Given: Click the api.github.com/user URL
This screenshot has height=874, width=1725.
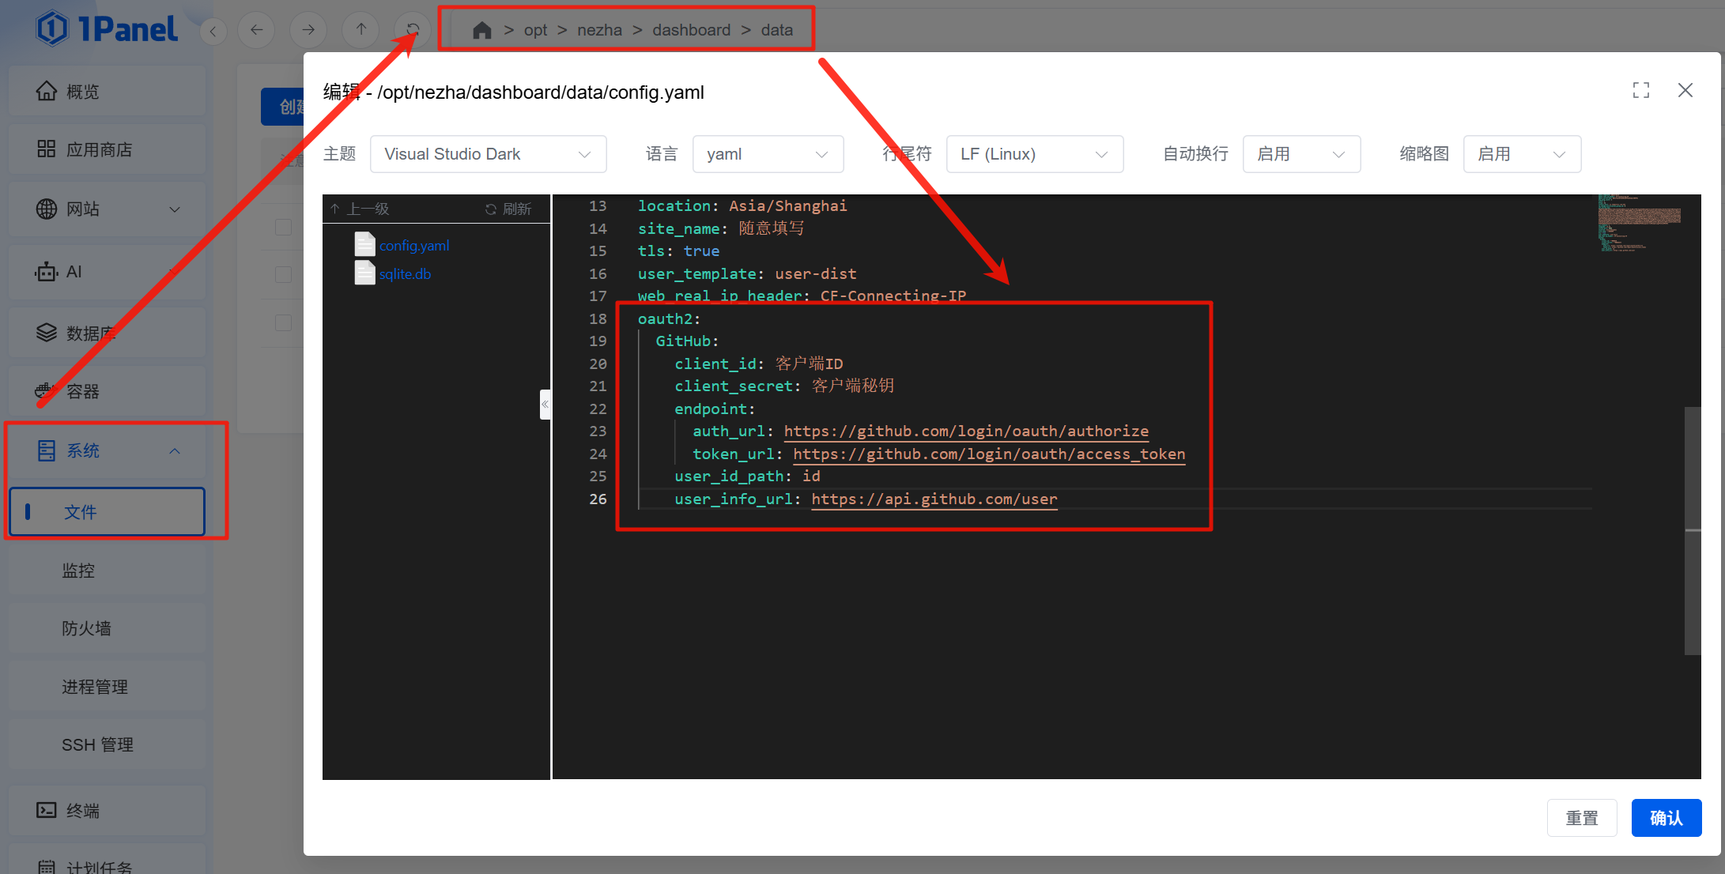Looking at the screenshot, I should (x=934, y=499).
